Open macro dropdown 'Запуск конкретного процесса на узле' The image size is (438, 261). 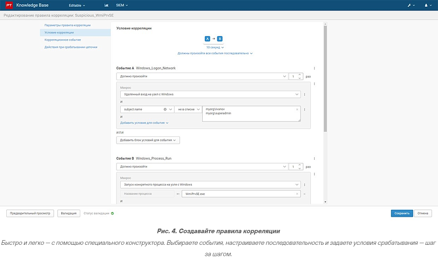[210, 185]
